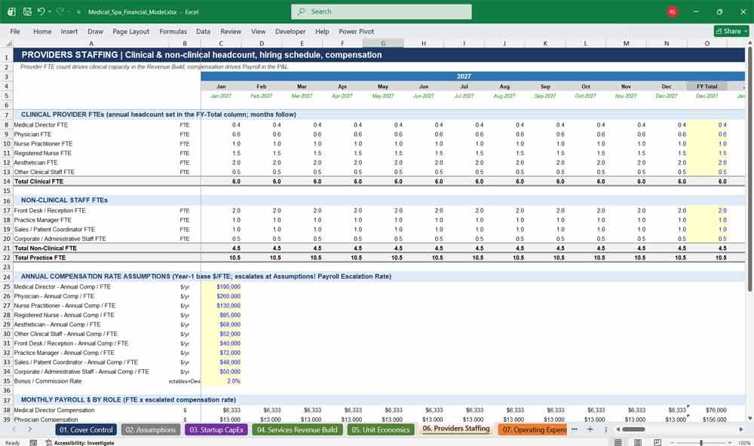754x446 pixels.
Task: Select the $85,000 Registered Nurse comp cell
Action: tap(221, 315)
